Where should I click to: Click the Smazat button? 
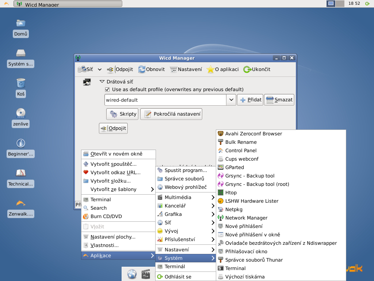point(279,100)
